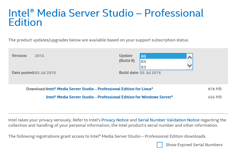This screenshot has height=149, width=234.
Task: Open Intel's Privacy Notice link
Action: [x=115, y=120]
